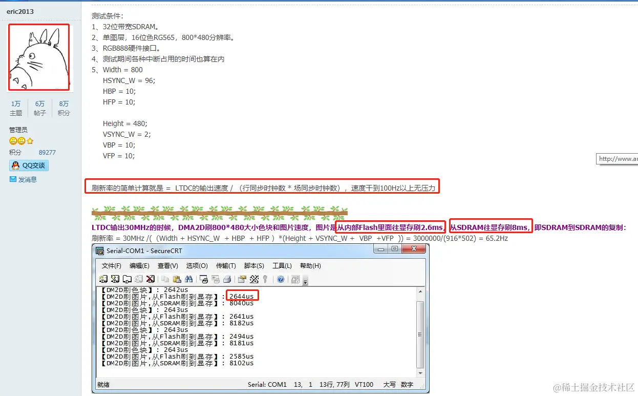638x396 pixels.
Task: Click the grayed Print Selection toolbar icon
Action: tap(216, 279)
